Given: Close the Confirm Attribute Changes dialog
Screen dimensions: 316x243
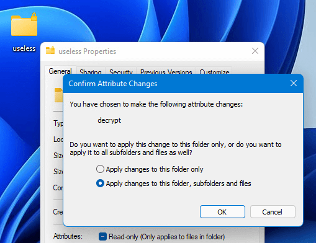Looking at the screenshot, I should coord(294,83).
